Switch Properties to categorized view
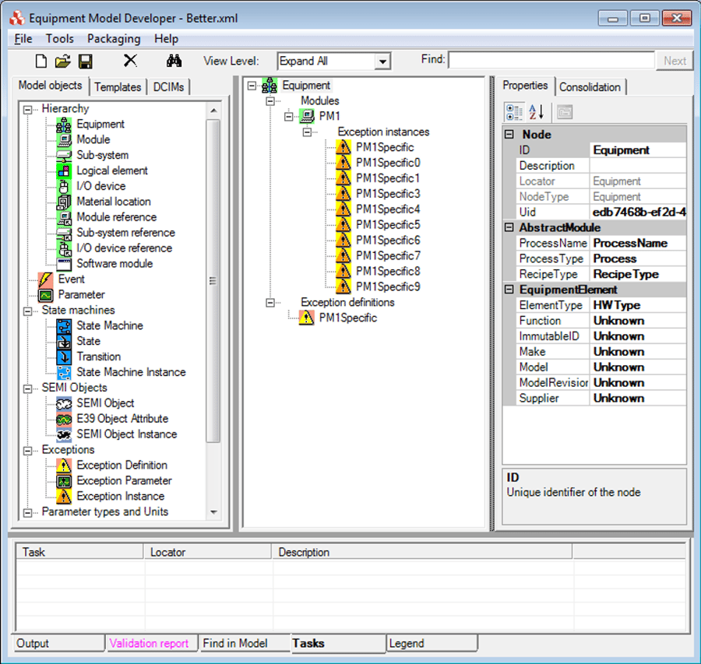This screenshot has width=701, height=664. [515, 111]
